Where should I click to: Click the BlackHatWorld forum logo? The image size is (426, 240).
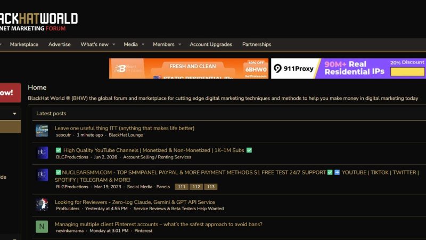pyautogui.click(x=39, y=21)
